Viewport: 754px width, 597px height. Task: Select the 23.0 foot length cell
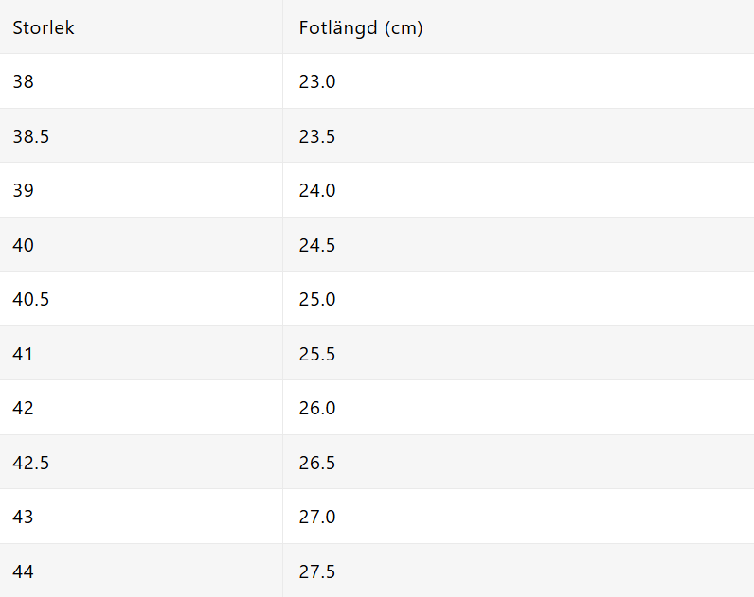point(317,81)
